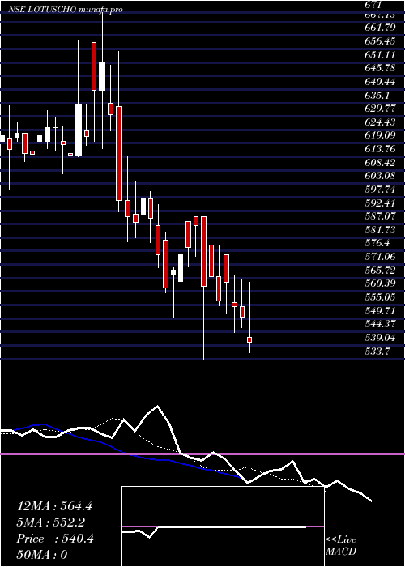Click the 587.07 price axis label

tap(381, 216)
